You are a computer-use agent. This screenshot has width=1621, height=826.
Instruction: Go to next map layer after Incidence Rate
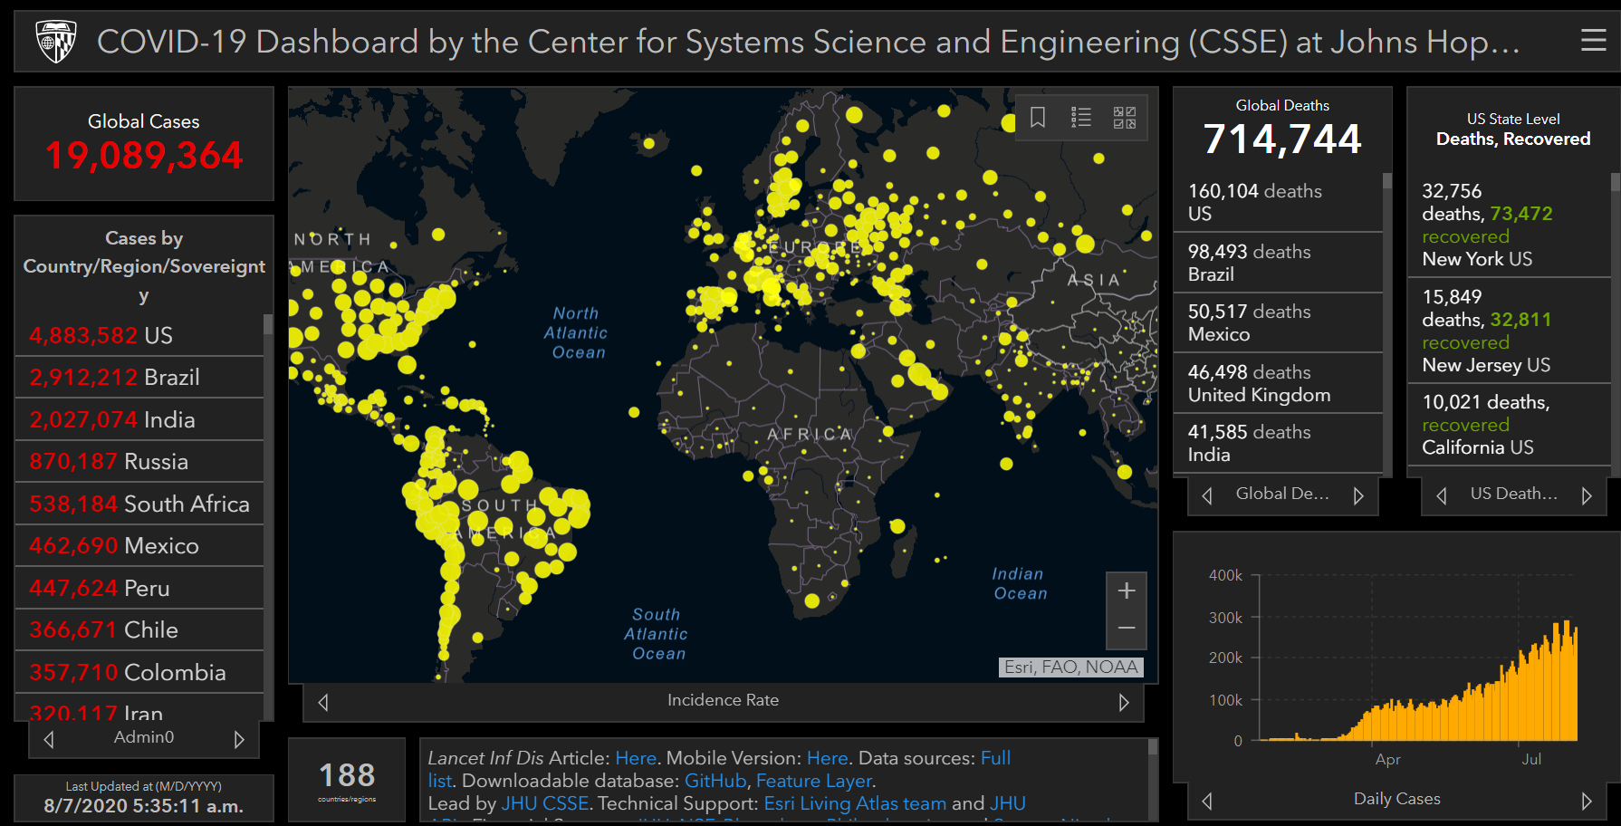pyautogui.click(x=1124, y=702)
